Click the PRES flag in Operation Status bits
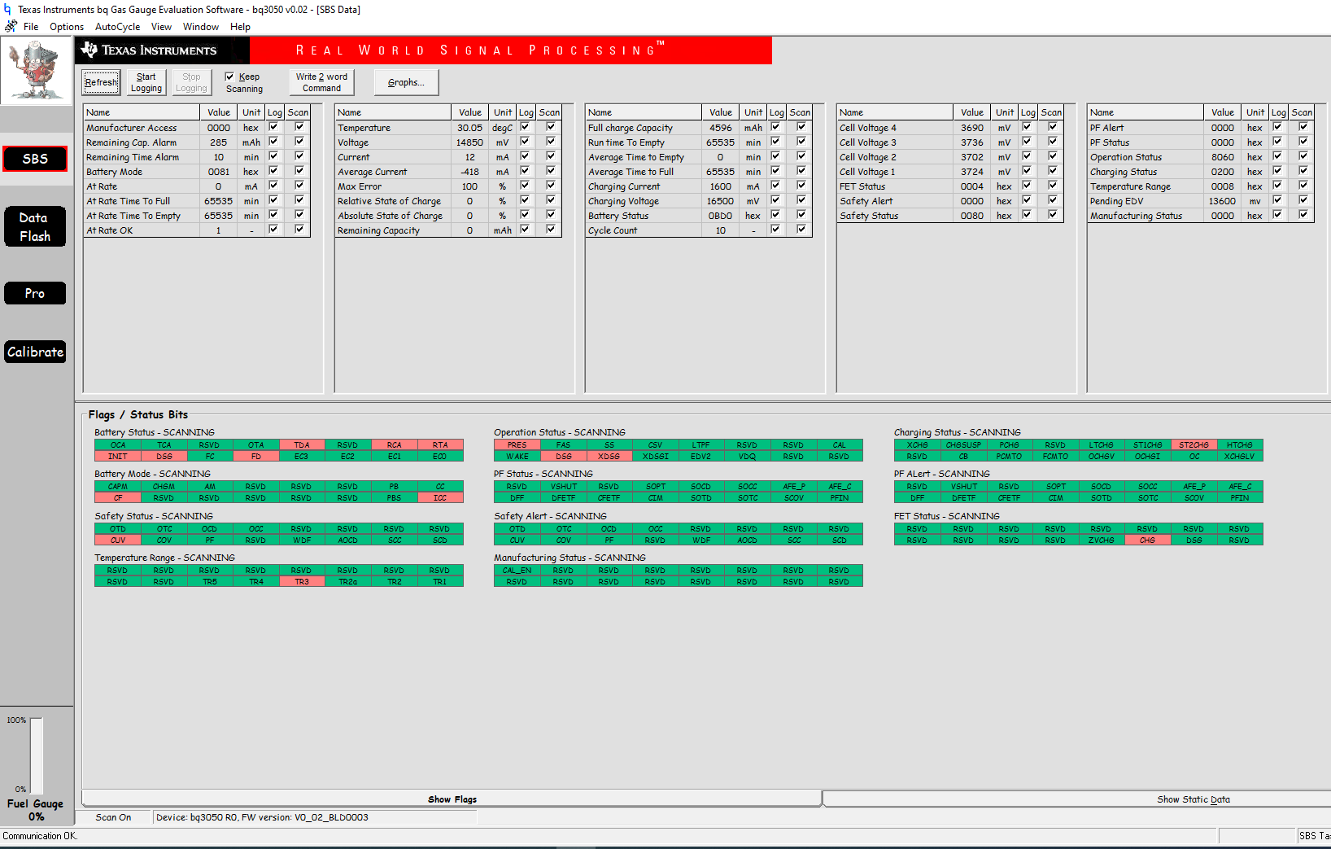 (x=517, y=445)
